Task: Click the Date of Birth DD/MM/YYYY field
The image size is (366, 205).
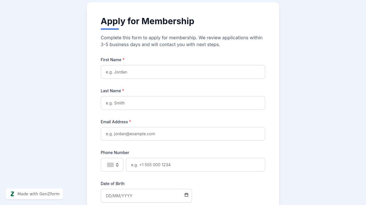Action: tap(143, 196)
